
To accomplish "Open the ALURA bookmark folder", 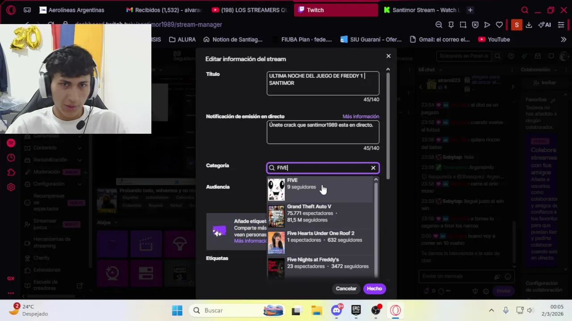I will click(182, 39).
